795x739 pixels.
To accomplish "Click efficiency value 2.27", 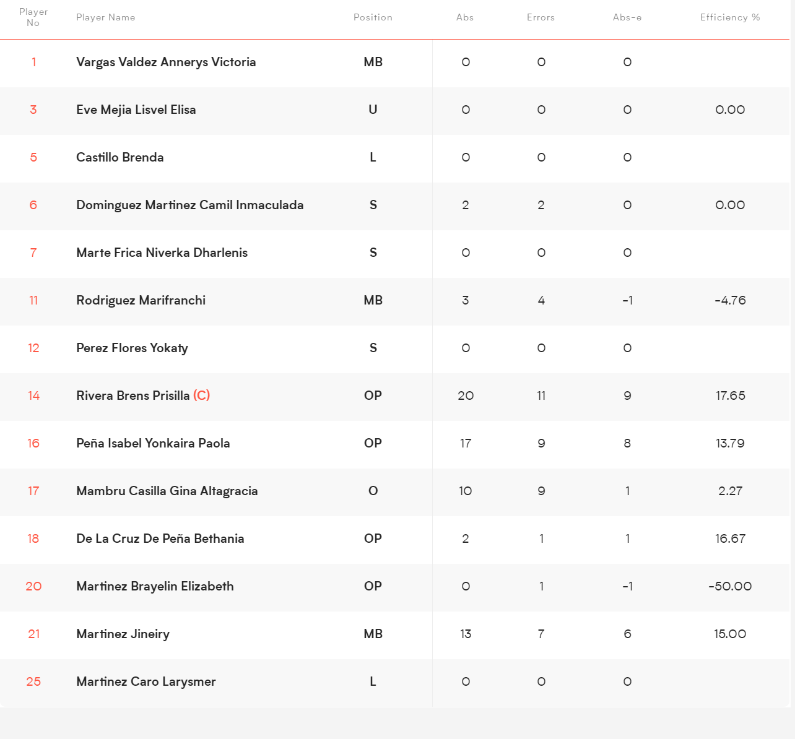I will tap(730, 491).
